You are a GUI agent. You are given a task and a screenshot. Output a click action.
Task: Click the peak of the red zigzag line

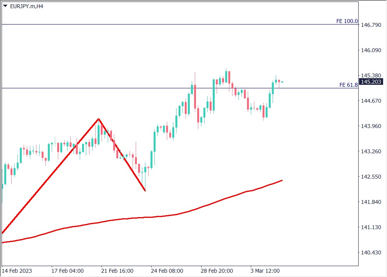pos(99,119)
